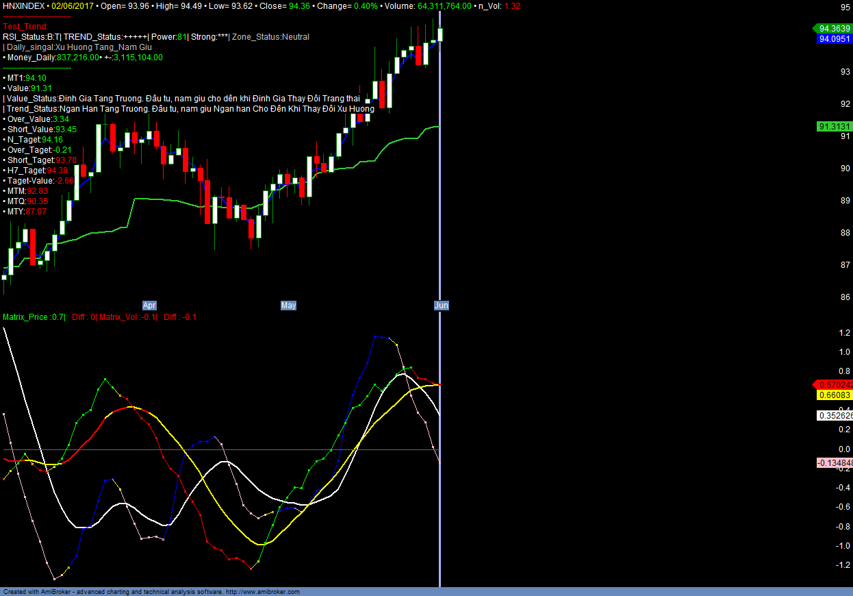The width and height of the screenshot is (853, 596).
Task: Click the HNXINDEX symbol name in title
Action: (24, 5)
